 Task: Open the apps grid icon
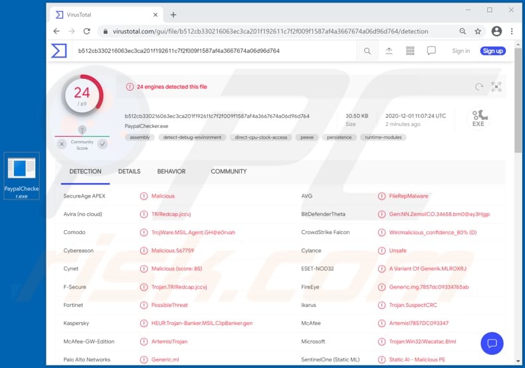coord(410,51)
